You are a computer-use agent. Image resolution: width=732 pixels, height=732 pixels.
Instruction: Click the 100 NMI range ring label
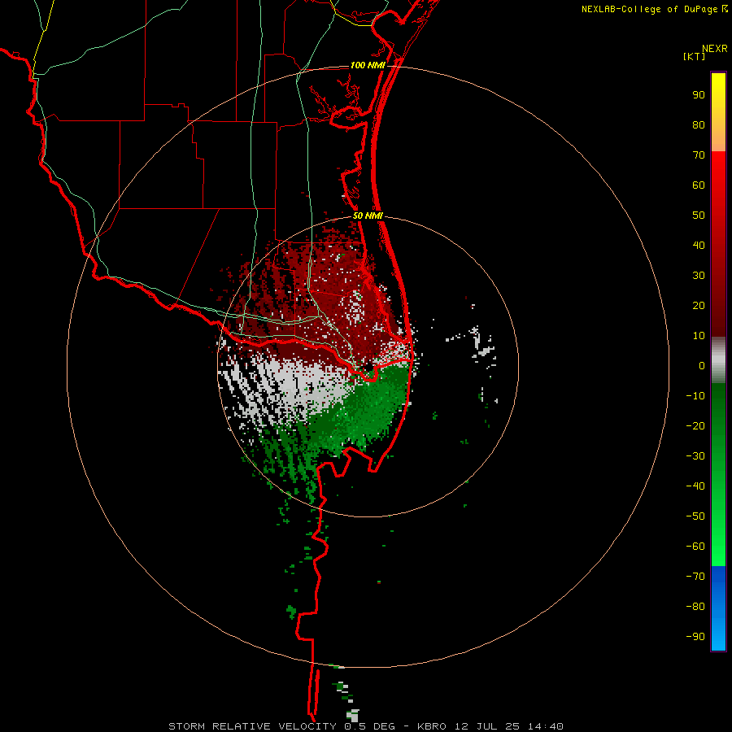click(x=368, y=65)
